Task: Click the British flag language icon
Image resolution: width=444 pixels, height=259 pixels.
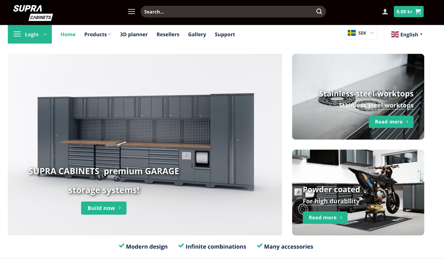Action: click(x=395, y=34)
